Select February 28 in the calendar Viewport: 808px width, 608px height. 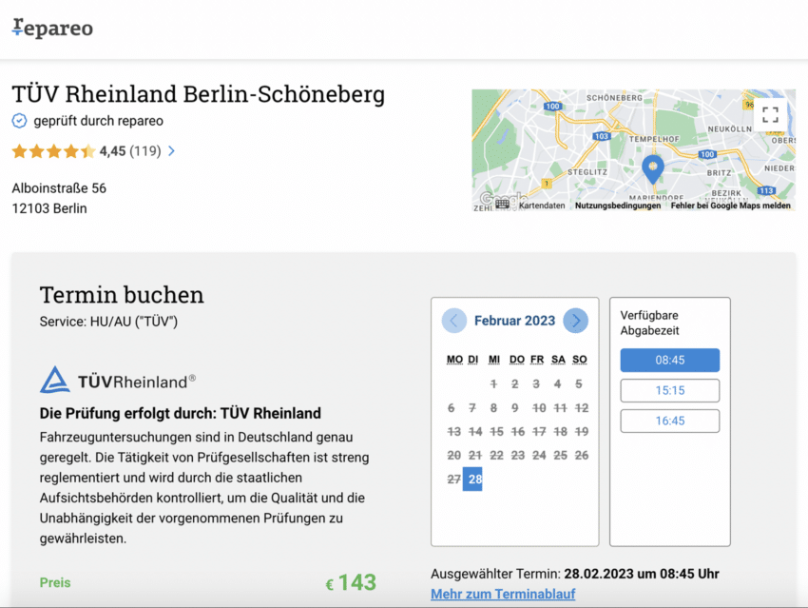474,480
